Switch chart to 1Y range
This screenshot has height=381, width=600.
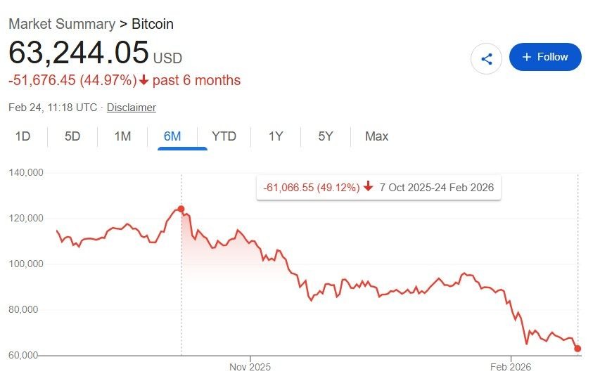coord(276,136)
